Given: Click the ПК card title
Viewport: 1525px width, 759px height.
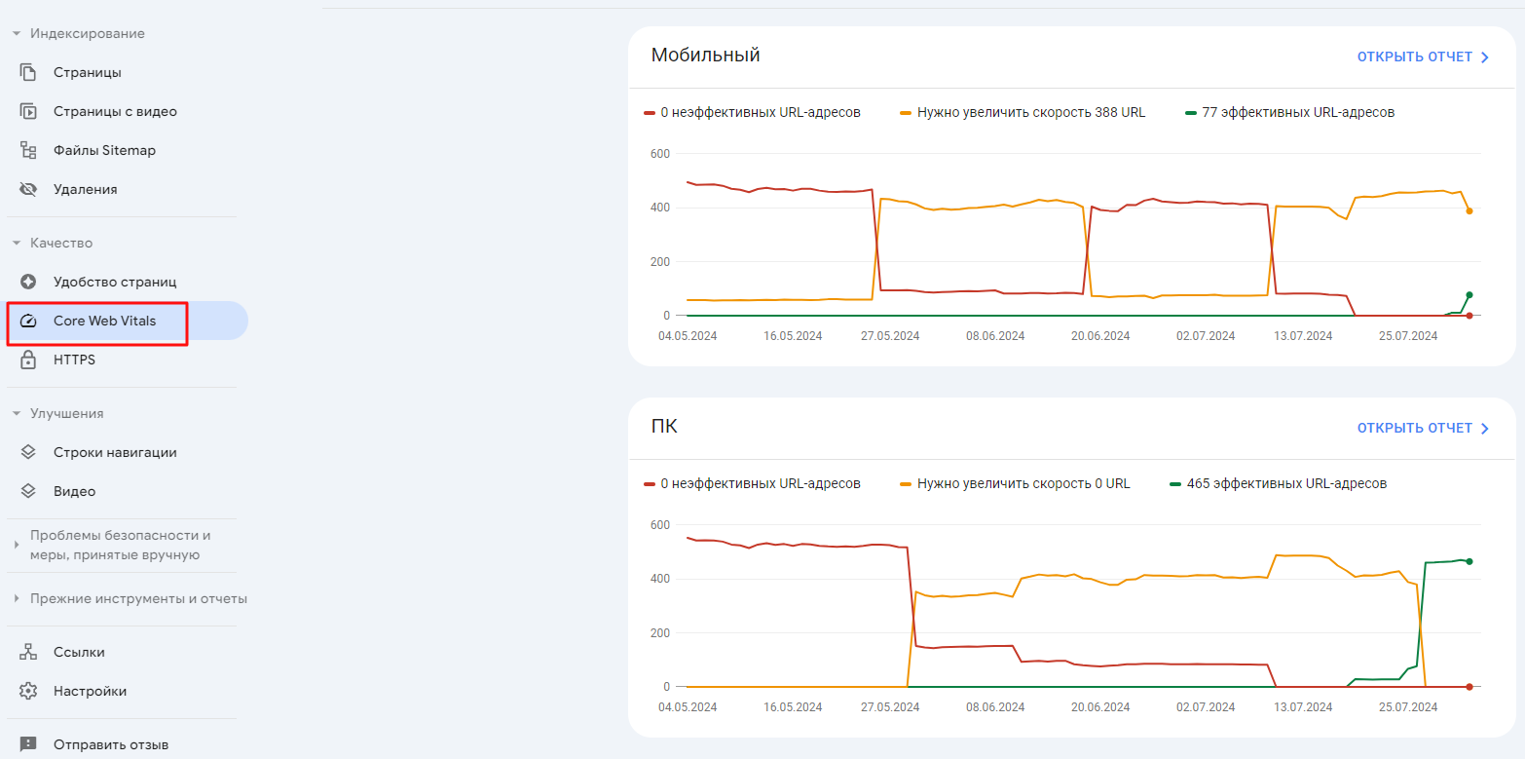Looking at the screenshot, I should click(x=664, y=427).
